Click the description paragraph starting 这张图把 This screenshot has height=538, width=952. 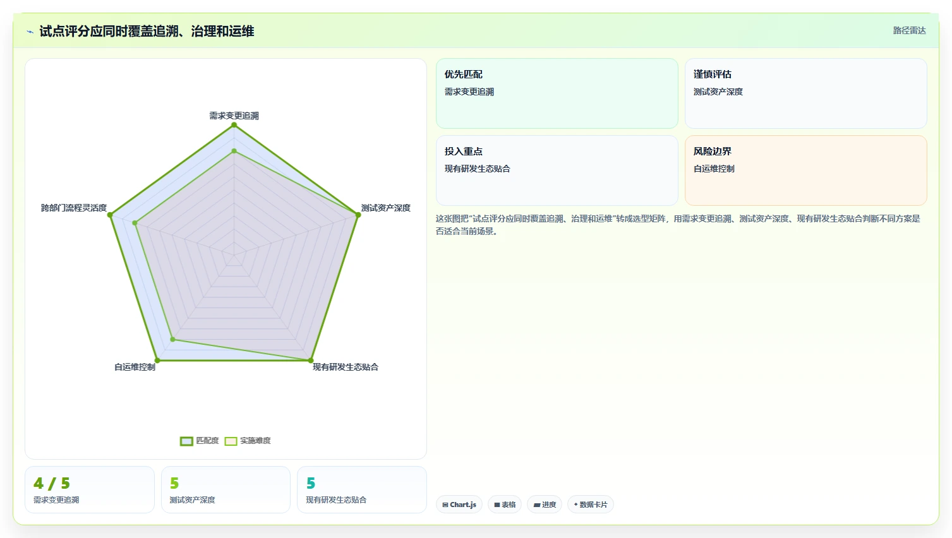[x=678, y=225]
